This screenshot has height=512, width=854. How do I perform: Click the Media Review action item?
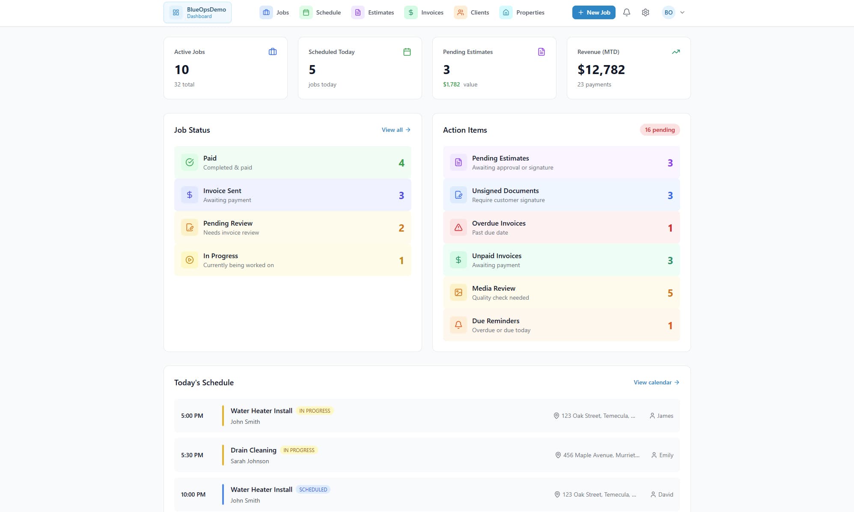(561, 292)
